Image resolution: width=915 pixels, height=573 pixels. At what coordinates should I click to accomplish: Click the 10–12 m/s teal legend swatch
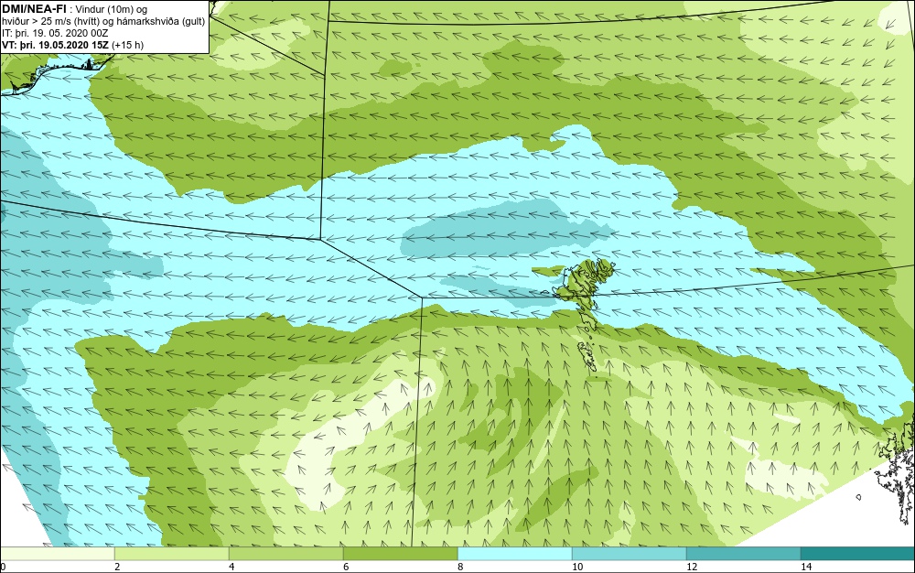(x=630, y=553)
